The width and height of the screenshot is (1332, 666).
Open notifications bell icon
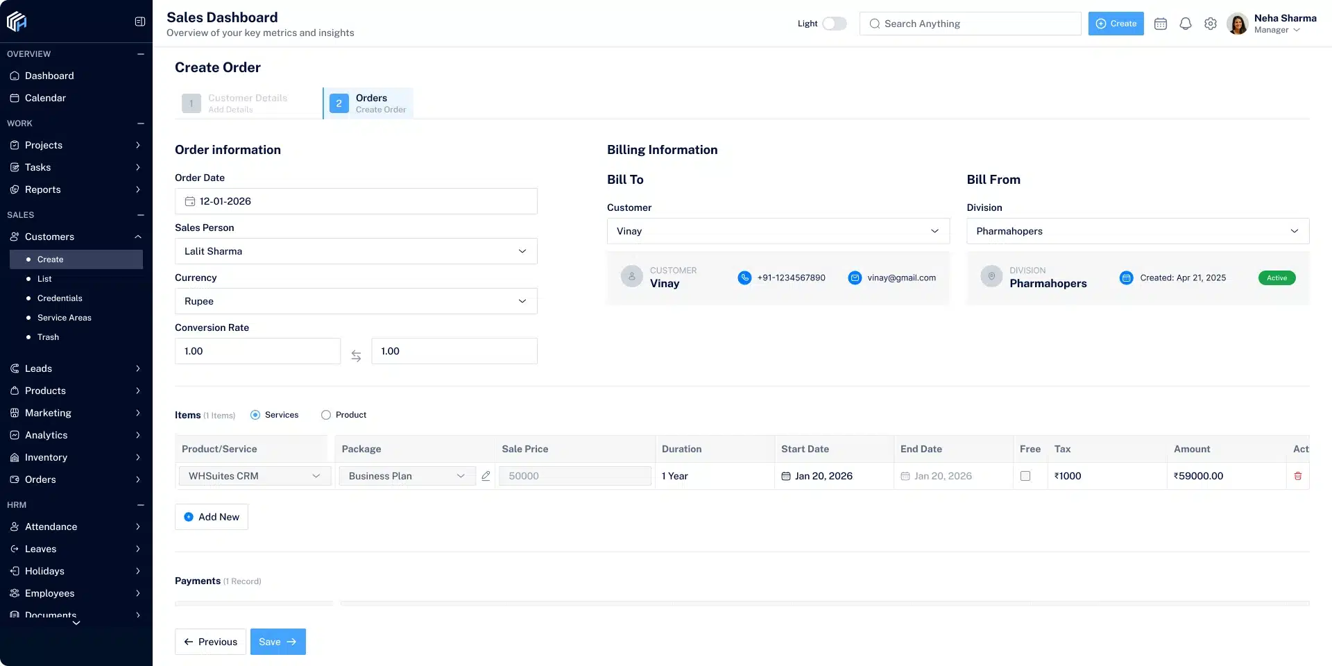[x=1186, y=24]
